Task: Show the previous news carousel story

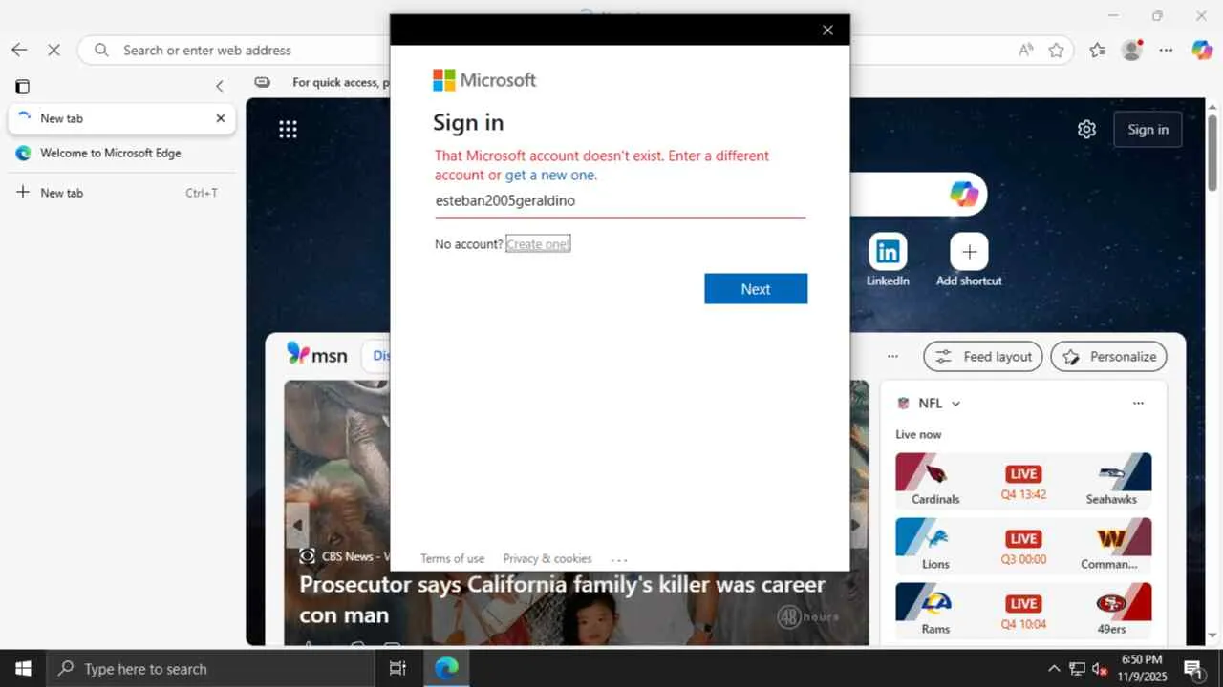Action: (297, 525)
